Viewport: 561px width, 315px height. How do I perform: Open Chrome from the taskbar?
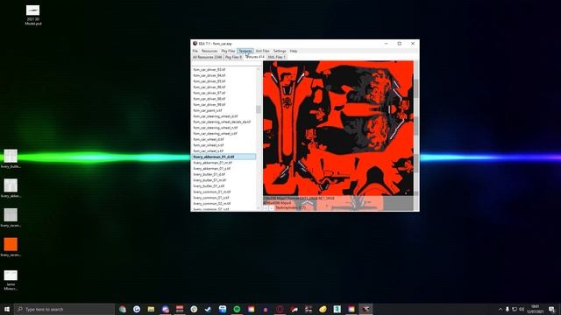123,309
